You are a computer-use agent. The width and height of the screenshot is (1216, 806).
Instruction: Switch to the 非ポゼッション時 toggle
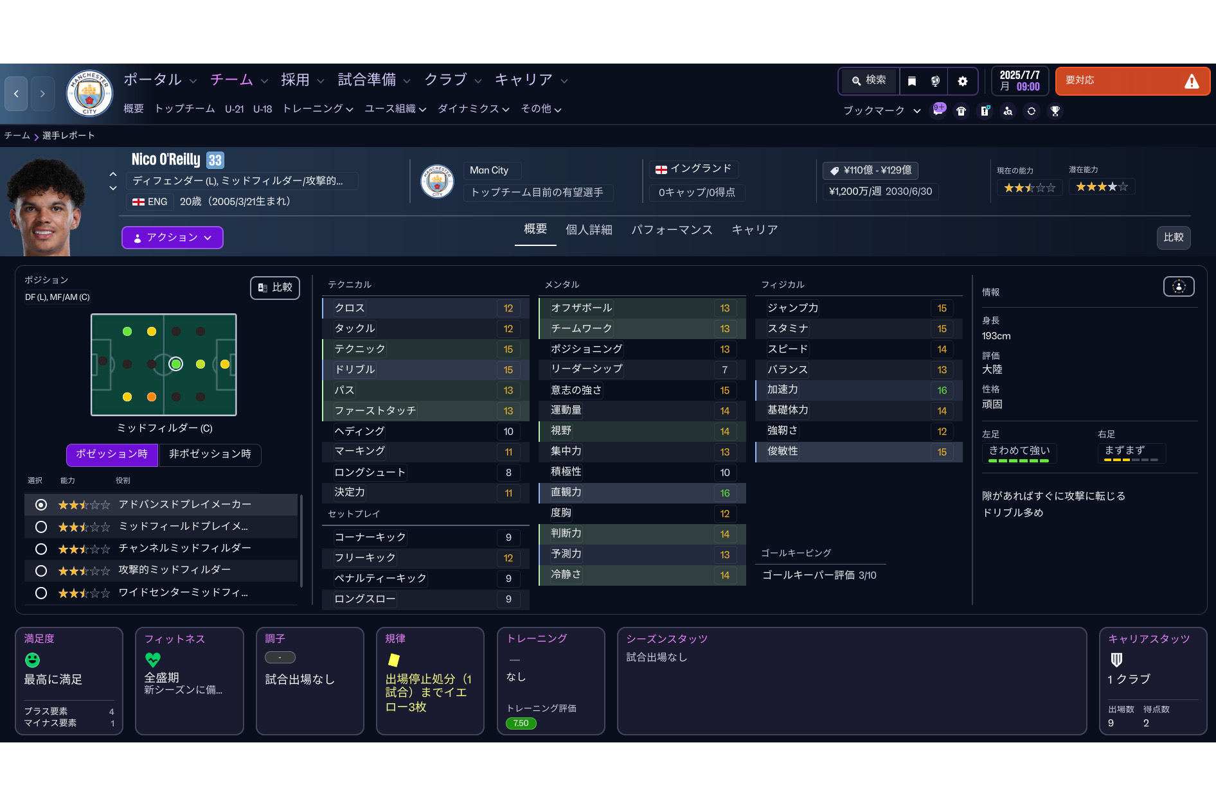[x=210, y=454]
